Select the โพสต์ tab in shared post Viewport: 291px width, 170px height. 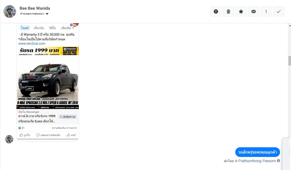tap(25, 28)
